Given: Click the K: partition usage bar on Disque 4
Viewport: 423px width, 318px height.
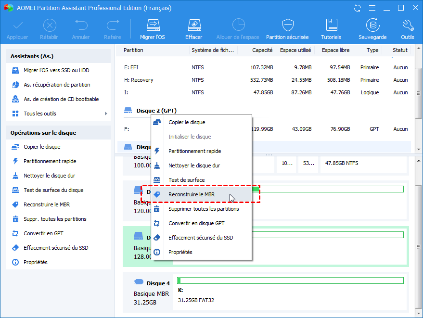Looking at the screenshot, I should point(290,280).
